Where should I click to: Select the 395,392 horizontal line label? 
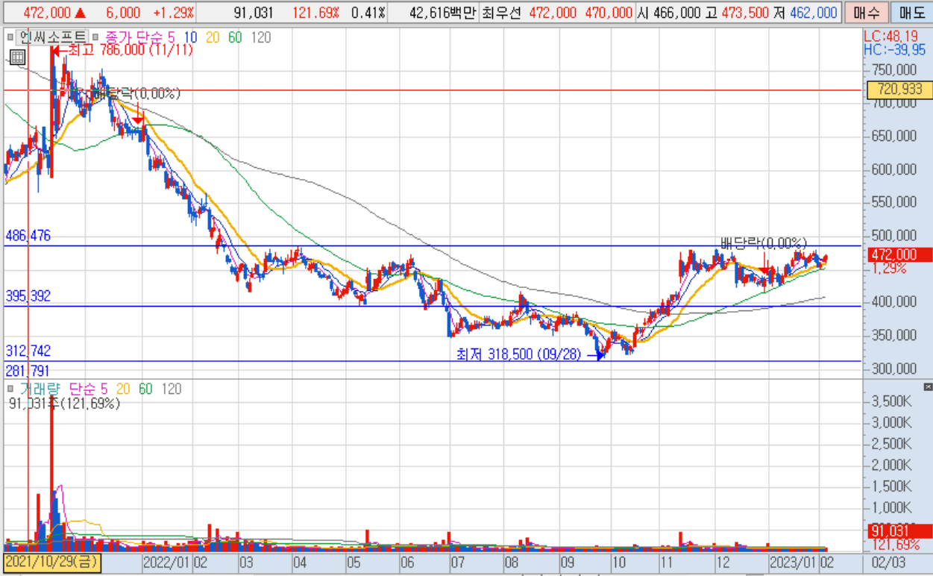[28, 296]
